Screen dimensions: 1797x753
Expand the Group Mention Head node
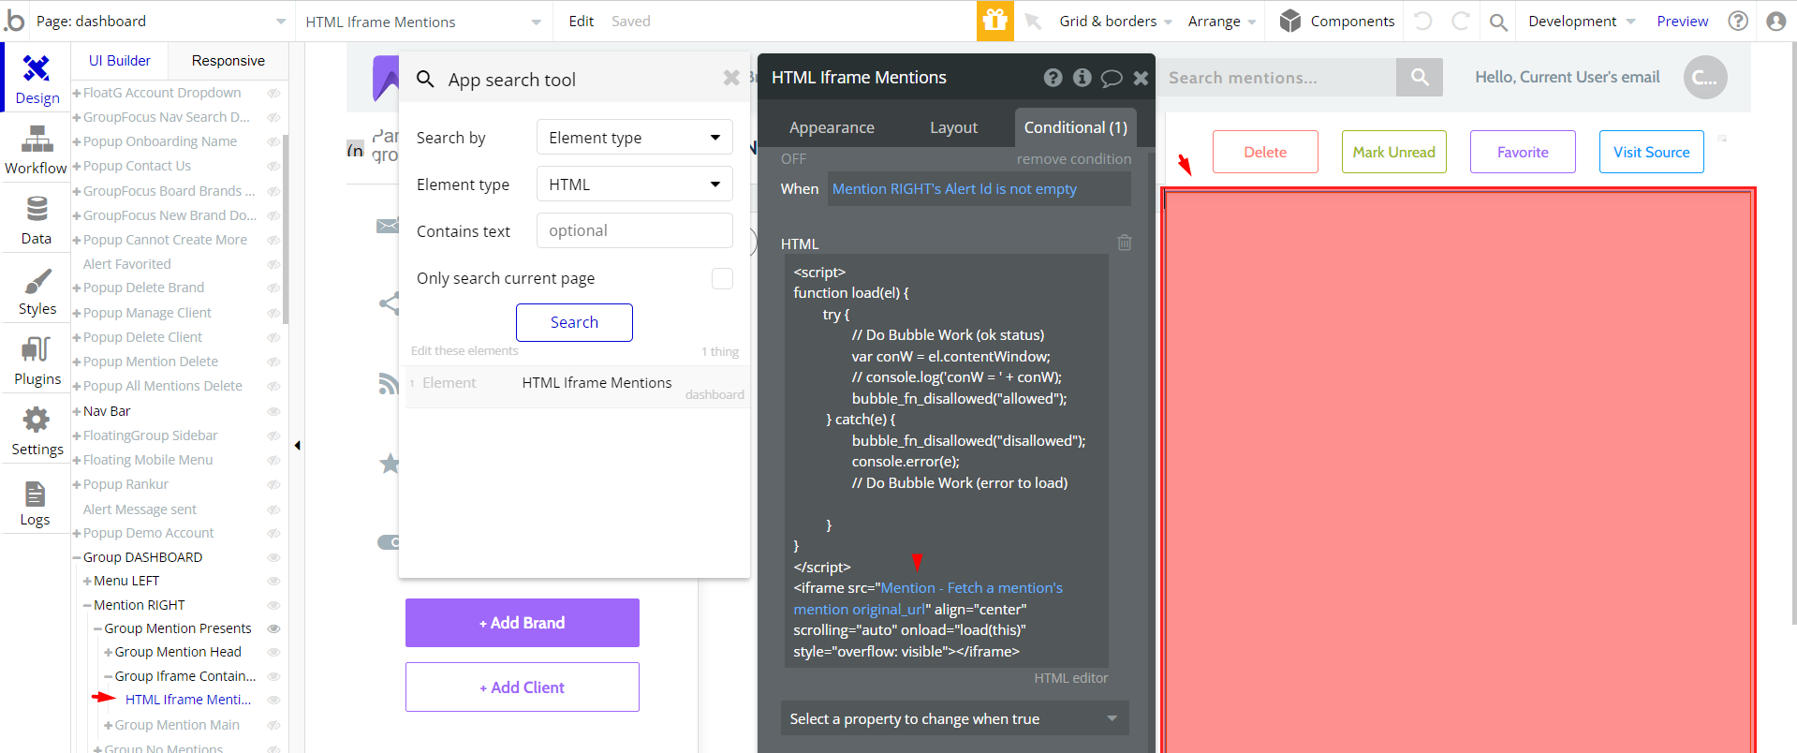(108, 652)
